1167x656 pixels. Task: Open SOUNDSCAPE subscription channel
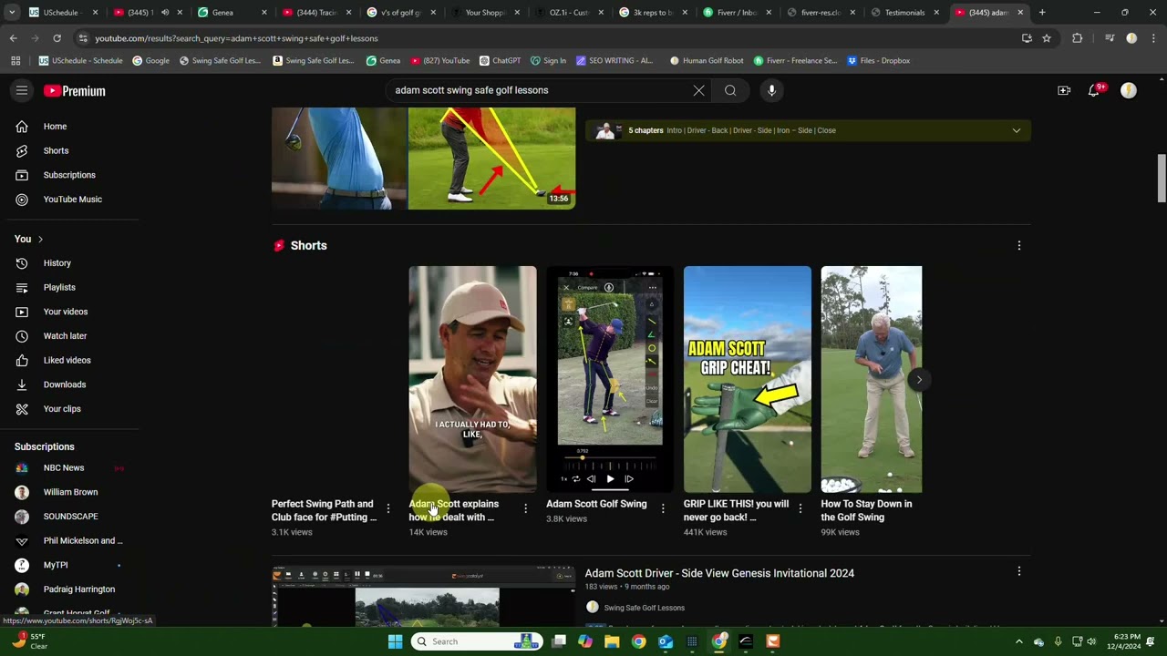click(x=69, y=517)
